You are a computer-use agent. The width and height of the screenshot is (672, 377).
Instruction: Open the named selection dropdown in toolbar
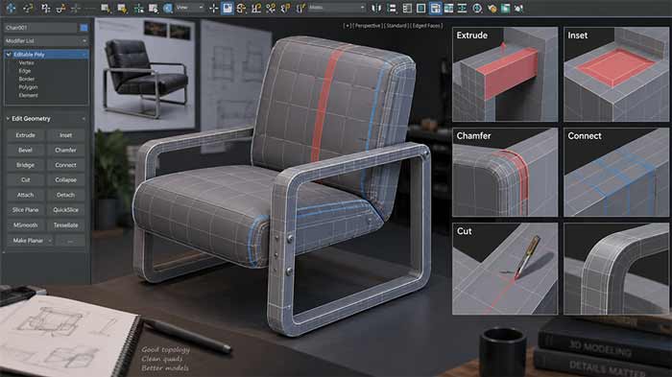(x=337, y=8)
